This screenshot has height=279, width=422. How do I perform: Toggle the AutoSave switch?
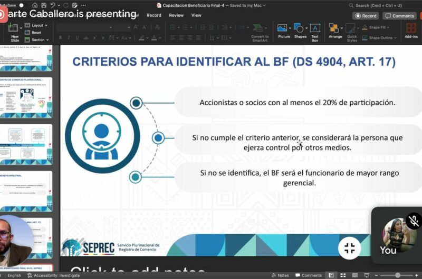tap(22, 5)
